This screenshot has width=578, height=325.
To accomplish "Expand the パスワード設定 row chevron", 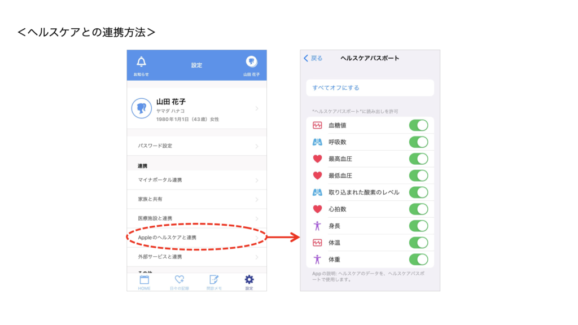I will pyautogui.click(x=257, y=146).
